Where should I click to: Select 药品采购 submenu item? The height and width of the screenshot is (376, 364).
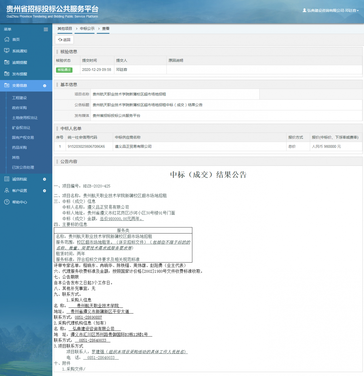[x=19, y=148]
